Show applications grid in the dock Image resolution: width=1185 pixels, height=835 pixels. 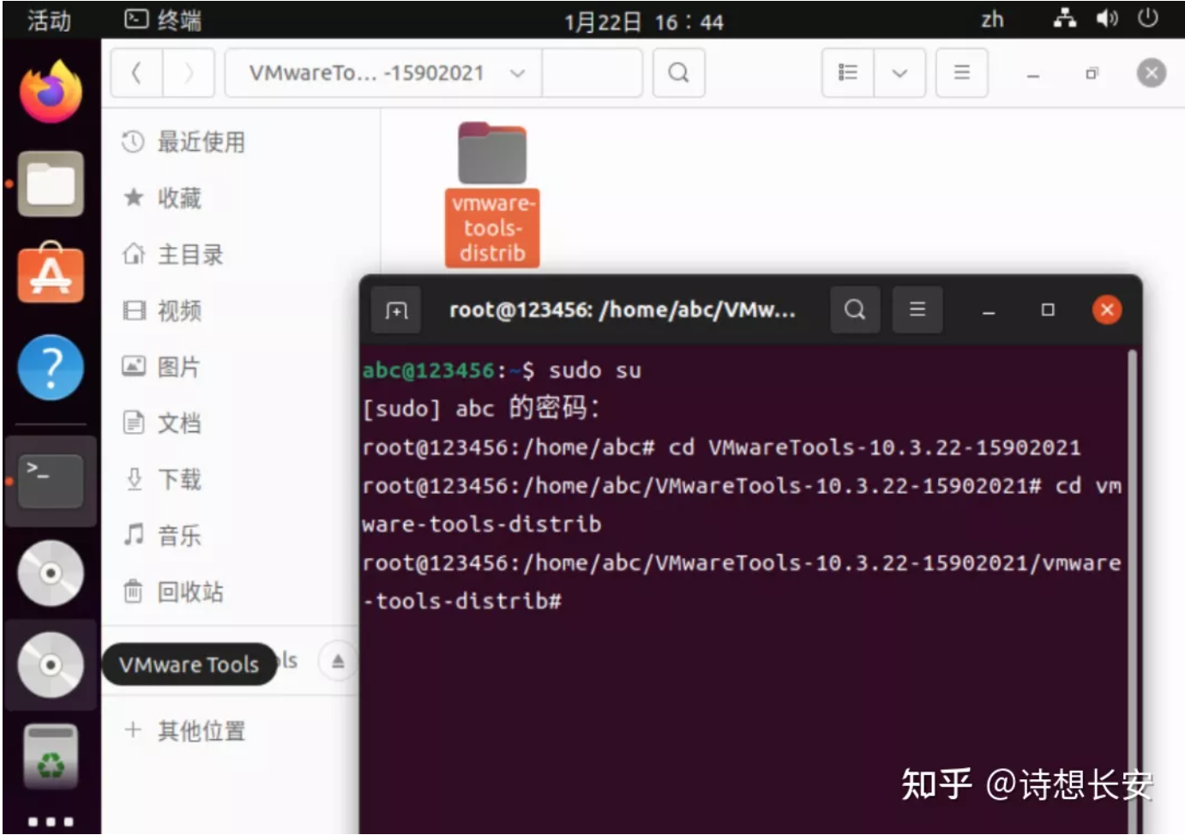click(51, 821)
